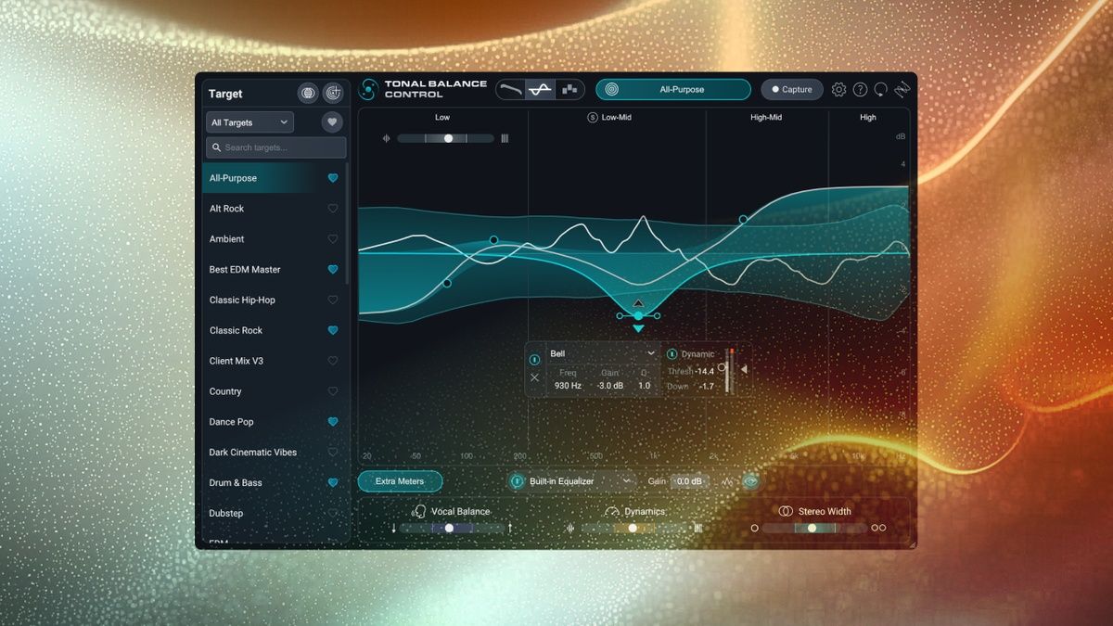Create a custom target with the add-target icon
This screenshot has height=626, width=1113.
(332, 93)
